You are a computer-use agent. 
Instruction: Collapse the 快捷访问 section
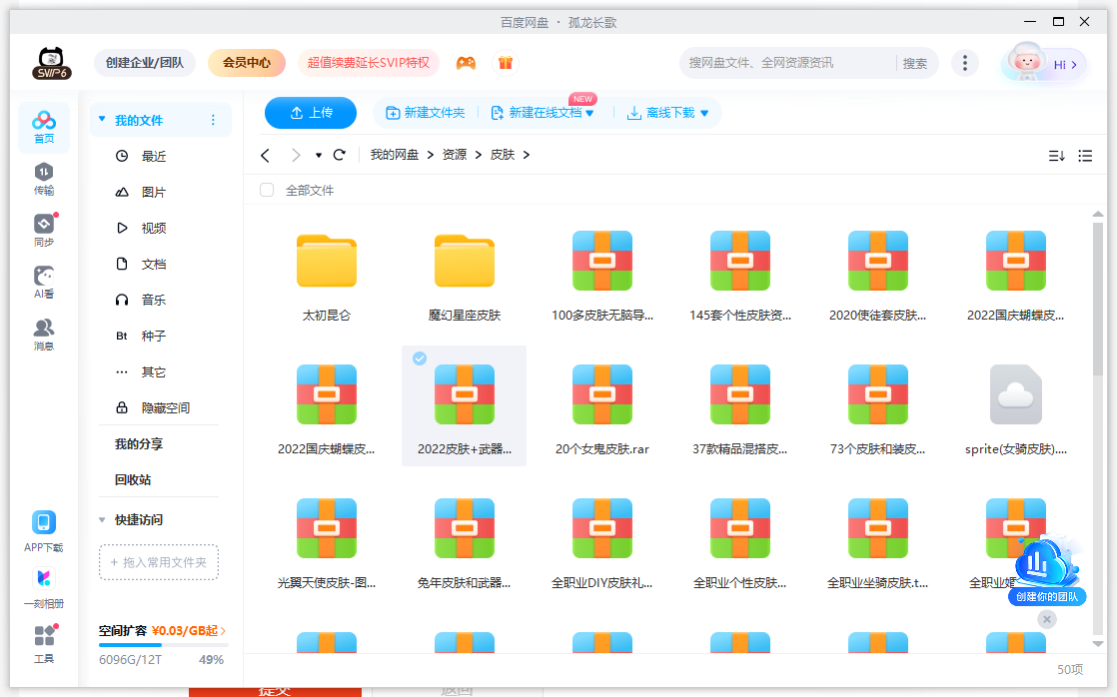(x=102, y=520)
